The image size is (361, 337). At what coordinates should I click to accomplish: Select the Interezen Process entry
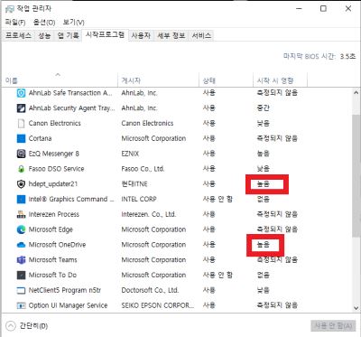click(54, 214)
